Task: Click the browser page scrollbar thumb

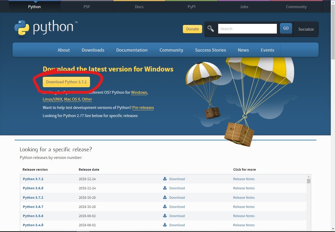Action: coord(333,32)
